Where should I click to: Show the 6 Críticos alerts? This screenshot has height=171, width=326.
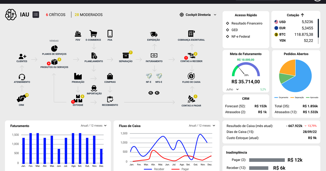click(56, 15)
